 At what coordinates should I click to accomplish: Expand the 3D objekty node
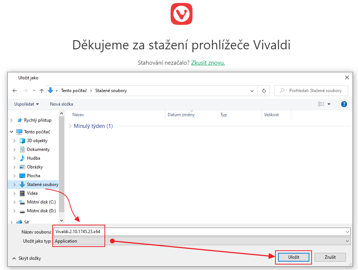[x=15, y=141]
